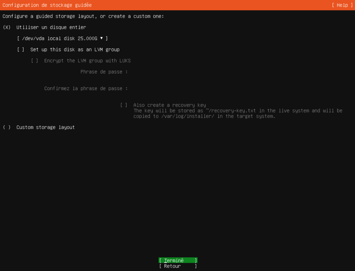Screen dimensions: 355x271
Task: Click the 'Encrypt the LVM group with LUKS' label
Action: 87,60
